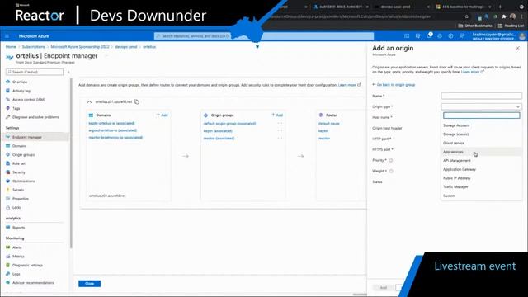This screenshot has width=528, height=297.
Task: Open the default-route link in Routes
Action: coord(328,124)
